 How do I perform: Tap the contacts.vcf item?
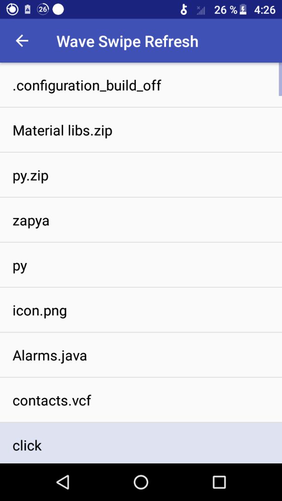(139, 400)
